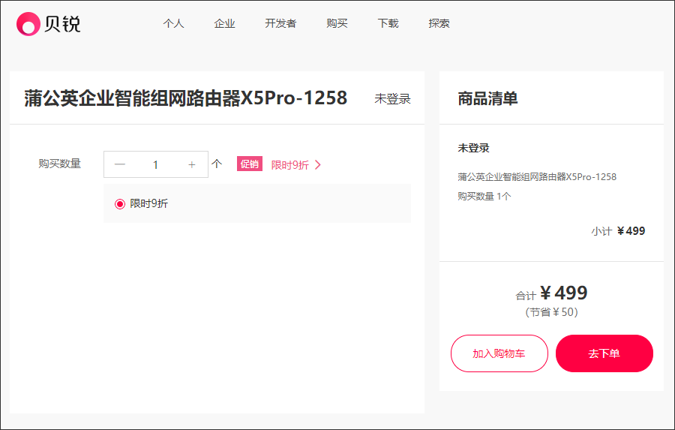Click the quantity input field
Screen dimensions: 675x430
tap(155, 164)
